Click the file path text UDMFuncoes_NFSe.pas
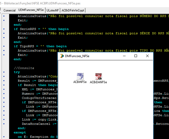The image size is (169, 139). [x=65, y=3]
